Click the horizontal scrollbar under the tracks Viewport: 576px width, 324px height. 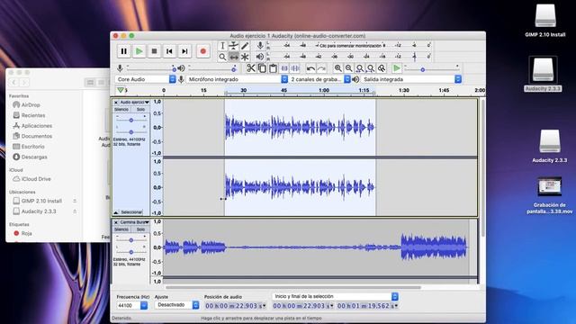(293, 287)
